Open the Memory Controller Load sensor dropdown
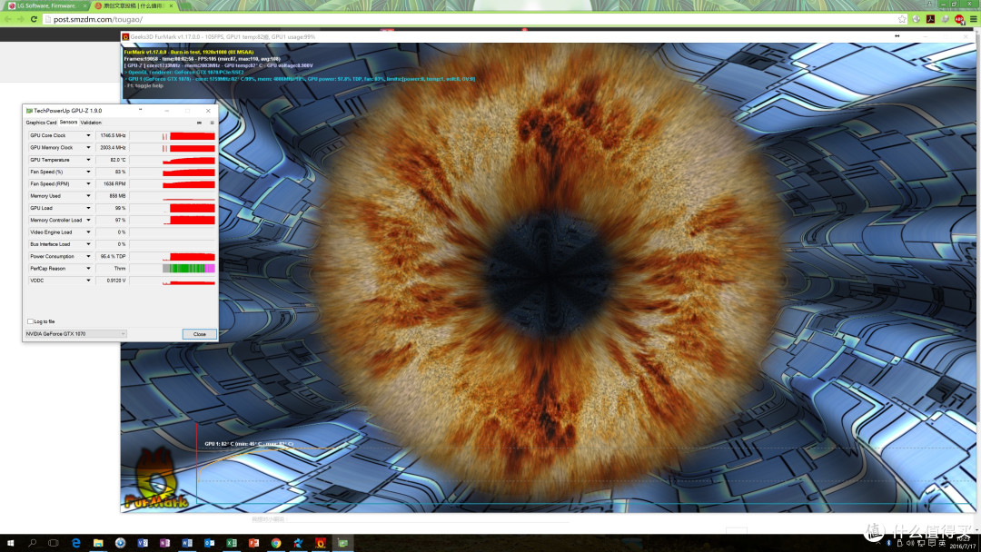 click(88, 220)
